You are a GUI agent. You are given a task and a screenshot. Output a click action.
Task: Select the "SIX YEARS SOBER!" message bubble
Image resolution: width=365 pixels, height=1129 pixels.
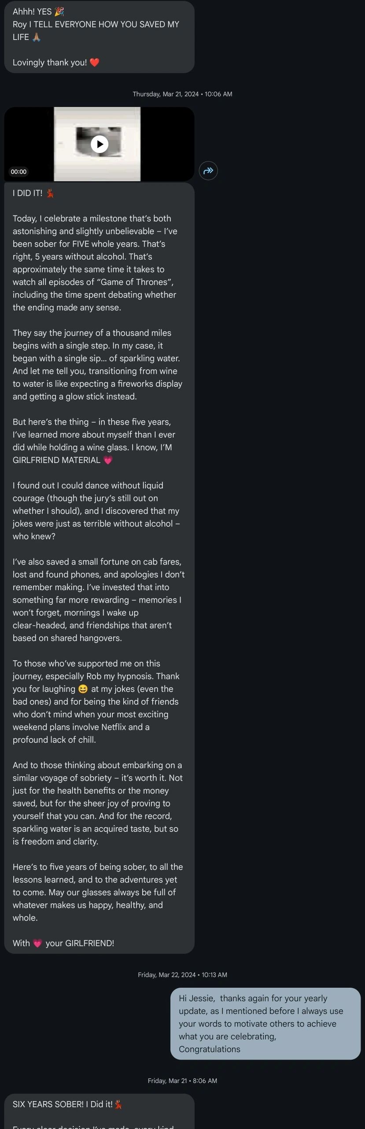[99, 1110]
